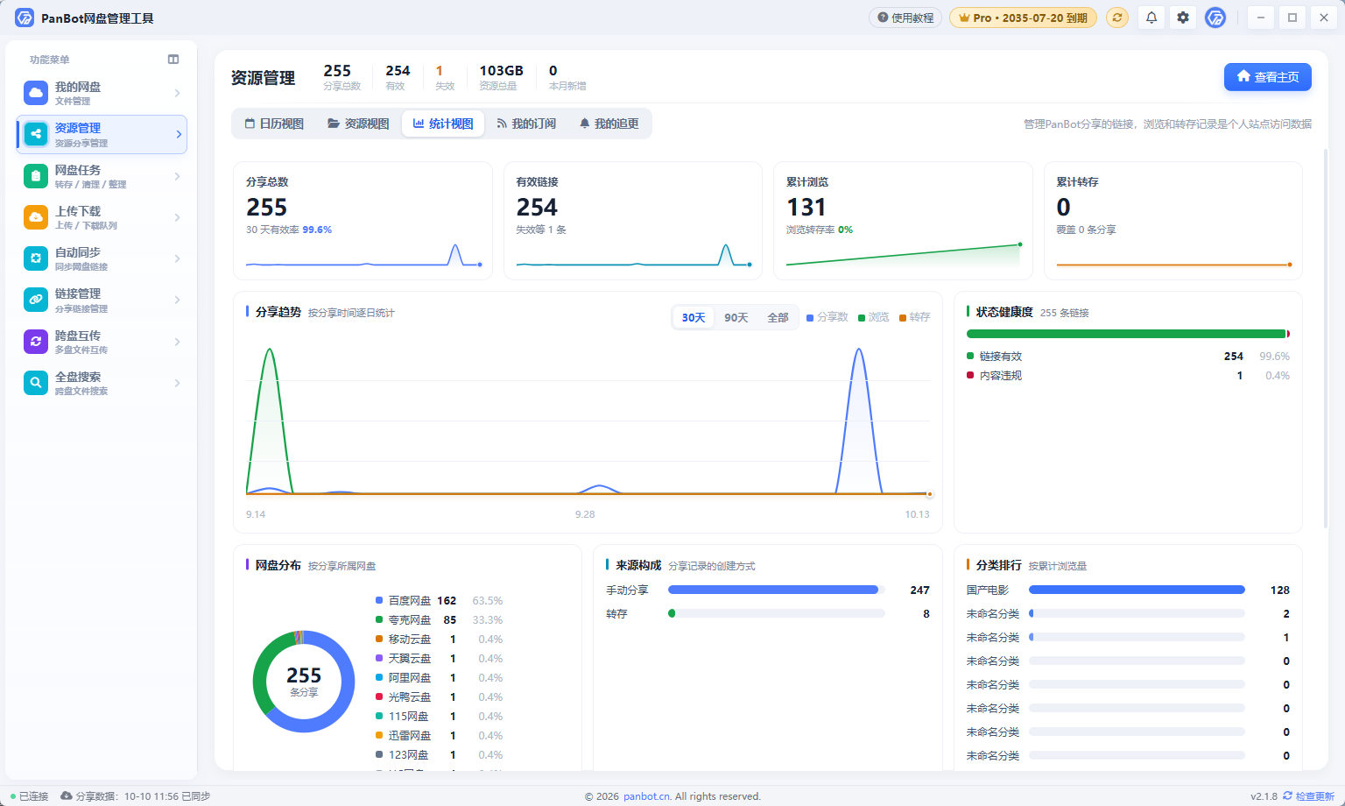Expand the 我的网盘 menu chevron
The image size is (1345, 806).
click(x=178, y=93)
